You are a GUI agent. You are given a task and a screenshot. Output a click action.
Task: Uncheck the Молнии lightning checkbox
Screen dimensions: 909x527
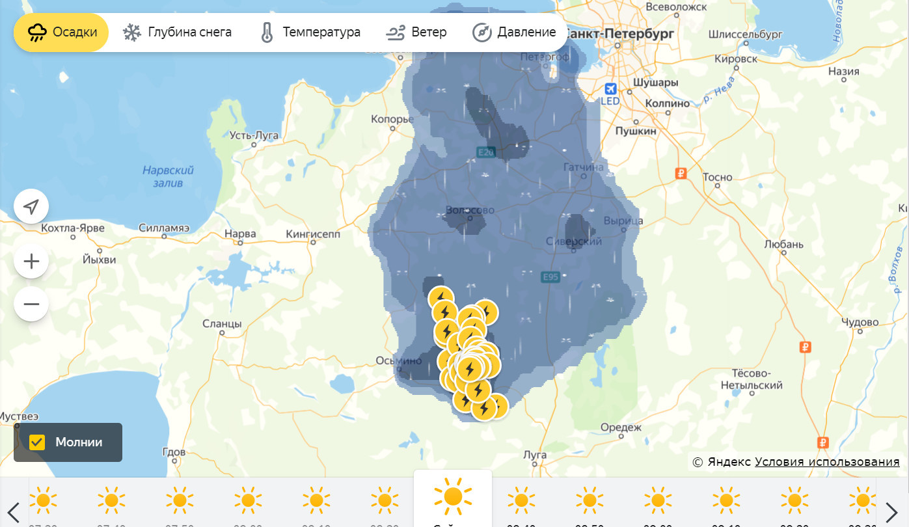click(38, 442)
